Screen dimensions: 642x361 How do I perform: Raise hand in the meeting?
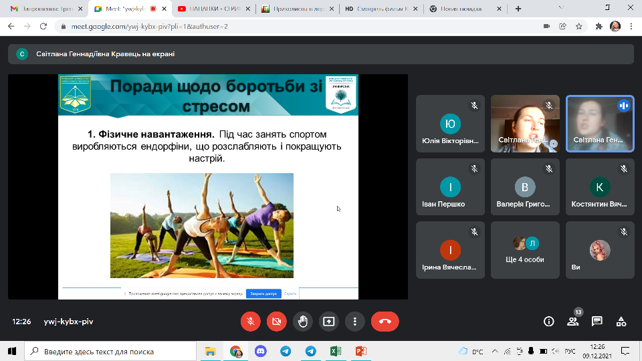(x=302, y=321)
